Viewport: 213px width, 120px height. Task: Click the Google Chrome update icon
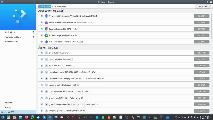[x=46, y=29]
